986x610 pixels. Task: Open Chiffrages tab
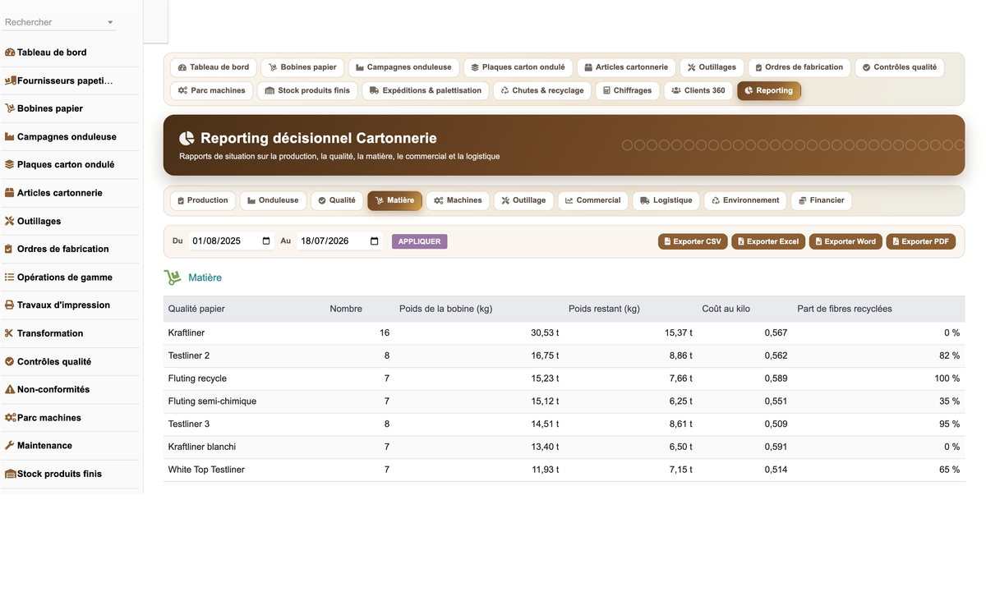pos(627,90)
